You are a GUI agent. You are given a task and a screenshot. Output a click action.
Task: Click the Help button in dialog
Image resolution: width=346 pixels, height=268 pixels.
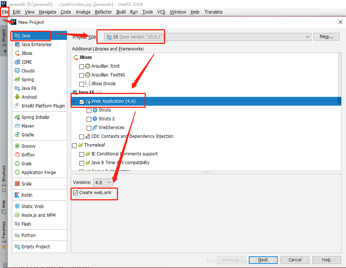click(326, 260)
